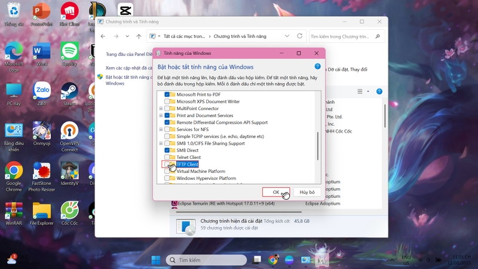The width and height of the screenshot is (478, 269).
Task: Open WinRAR desktop icon
Action: tap(14, 214)
